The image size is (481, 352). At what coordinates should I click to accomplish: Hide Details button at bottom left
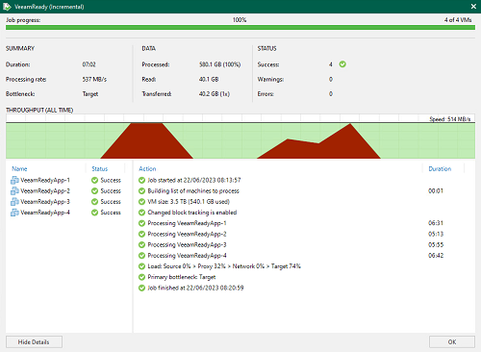point(34,341)
